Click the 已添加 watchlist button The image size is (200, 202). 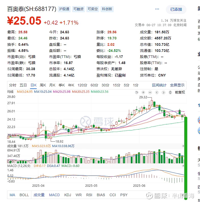(x=176, y=9)
